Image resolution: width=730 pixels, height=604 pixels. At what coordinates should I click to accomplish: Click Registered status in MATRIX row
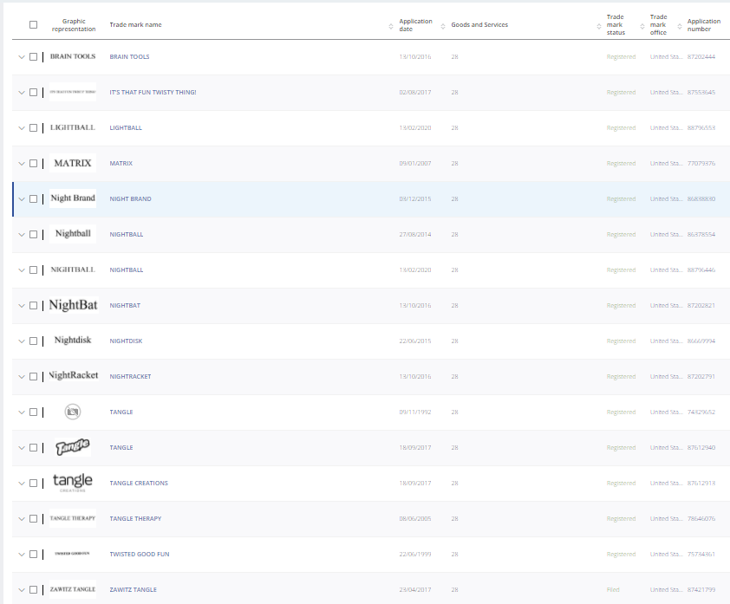[x=621, y=163]
